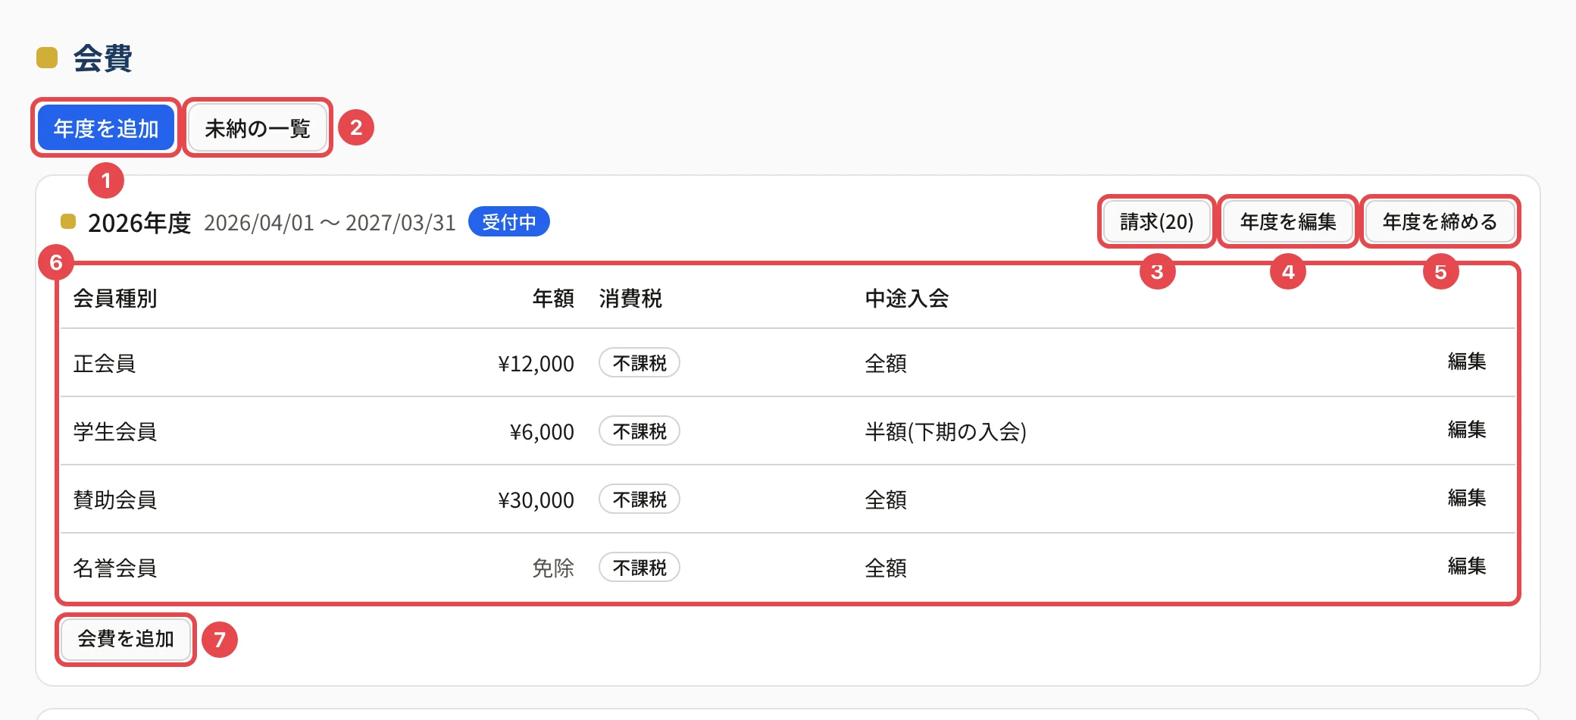Screen dimensions: 1576x720
Task: Click the 不課税 badge in 賛助会員 row
Action: (639, 499)
